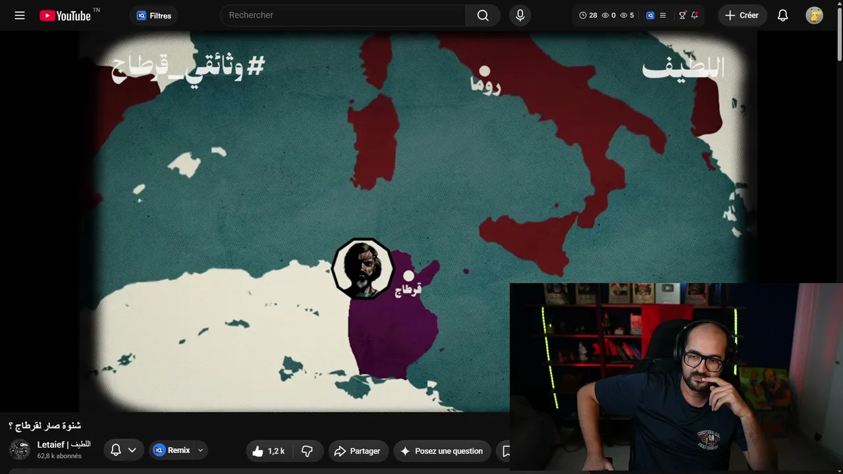Open the Créer button
Viewport: 843px width, 474px height.
[x=742, y=15]
